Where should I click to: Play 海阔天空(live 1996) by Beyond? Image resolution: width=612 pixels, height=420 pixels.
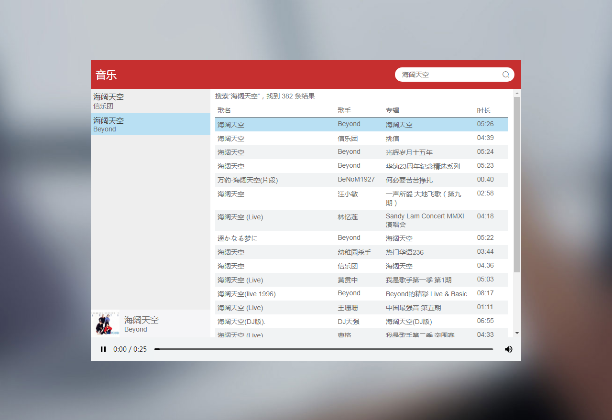tap(246, 294)
